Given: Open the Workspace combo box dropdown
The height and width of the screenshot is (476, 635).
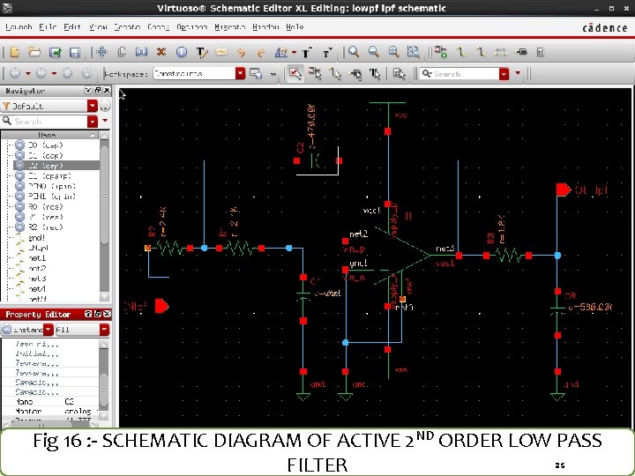Looking at the screenshot, I should click(x=240, y=74).
